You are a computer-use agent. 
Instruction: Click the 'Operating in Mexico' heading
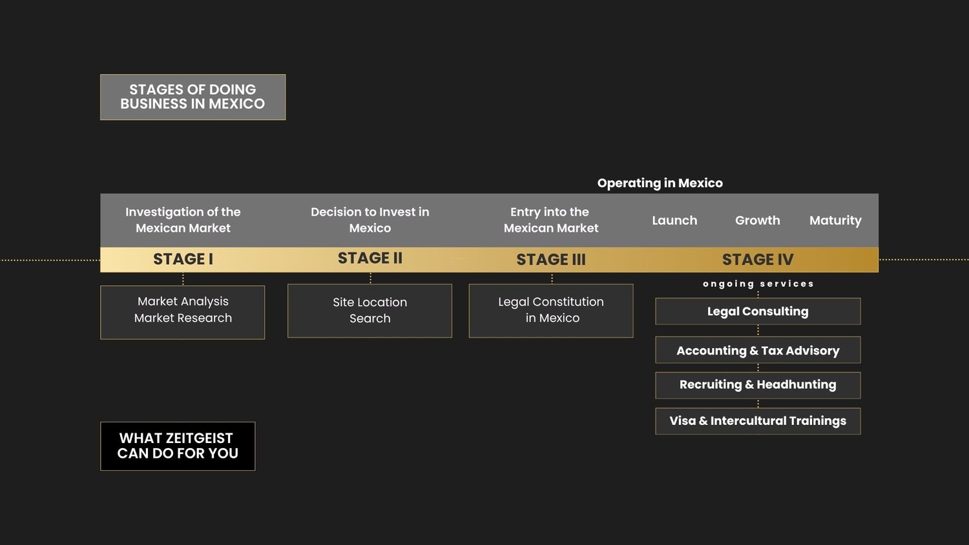pos(660,183)
